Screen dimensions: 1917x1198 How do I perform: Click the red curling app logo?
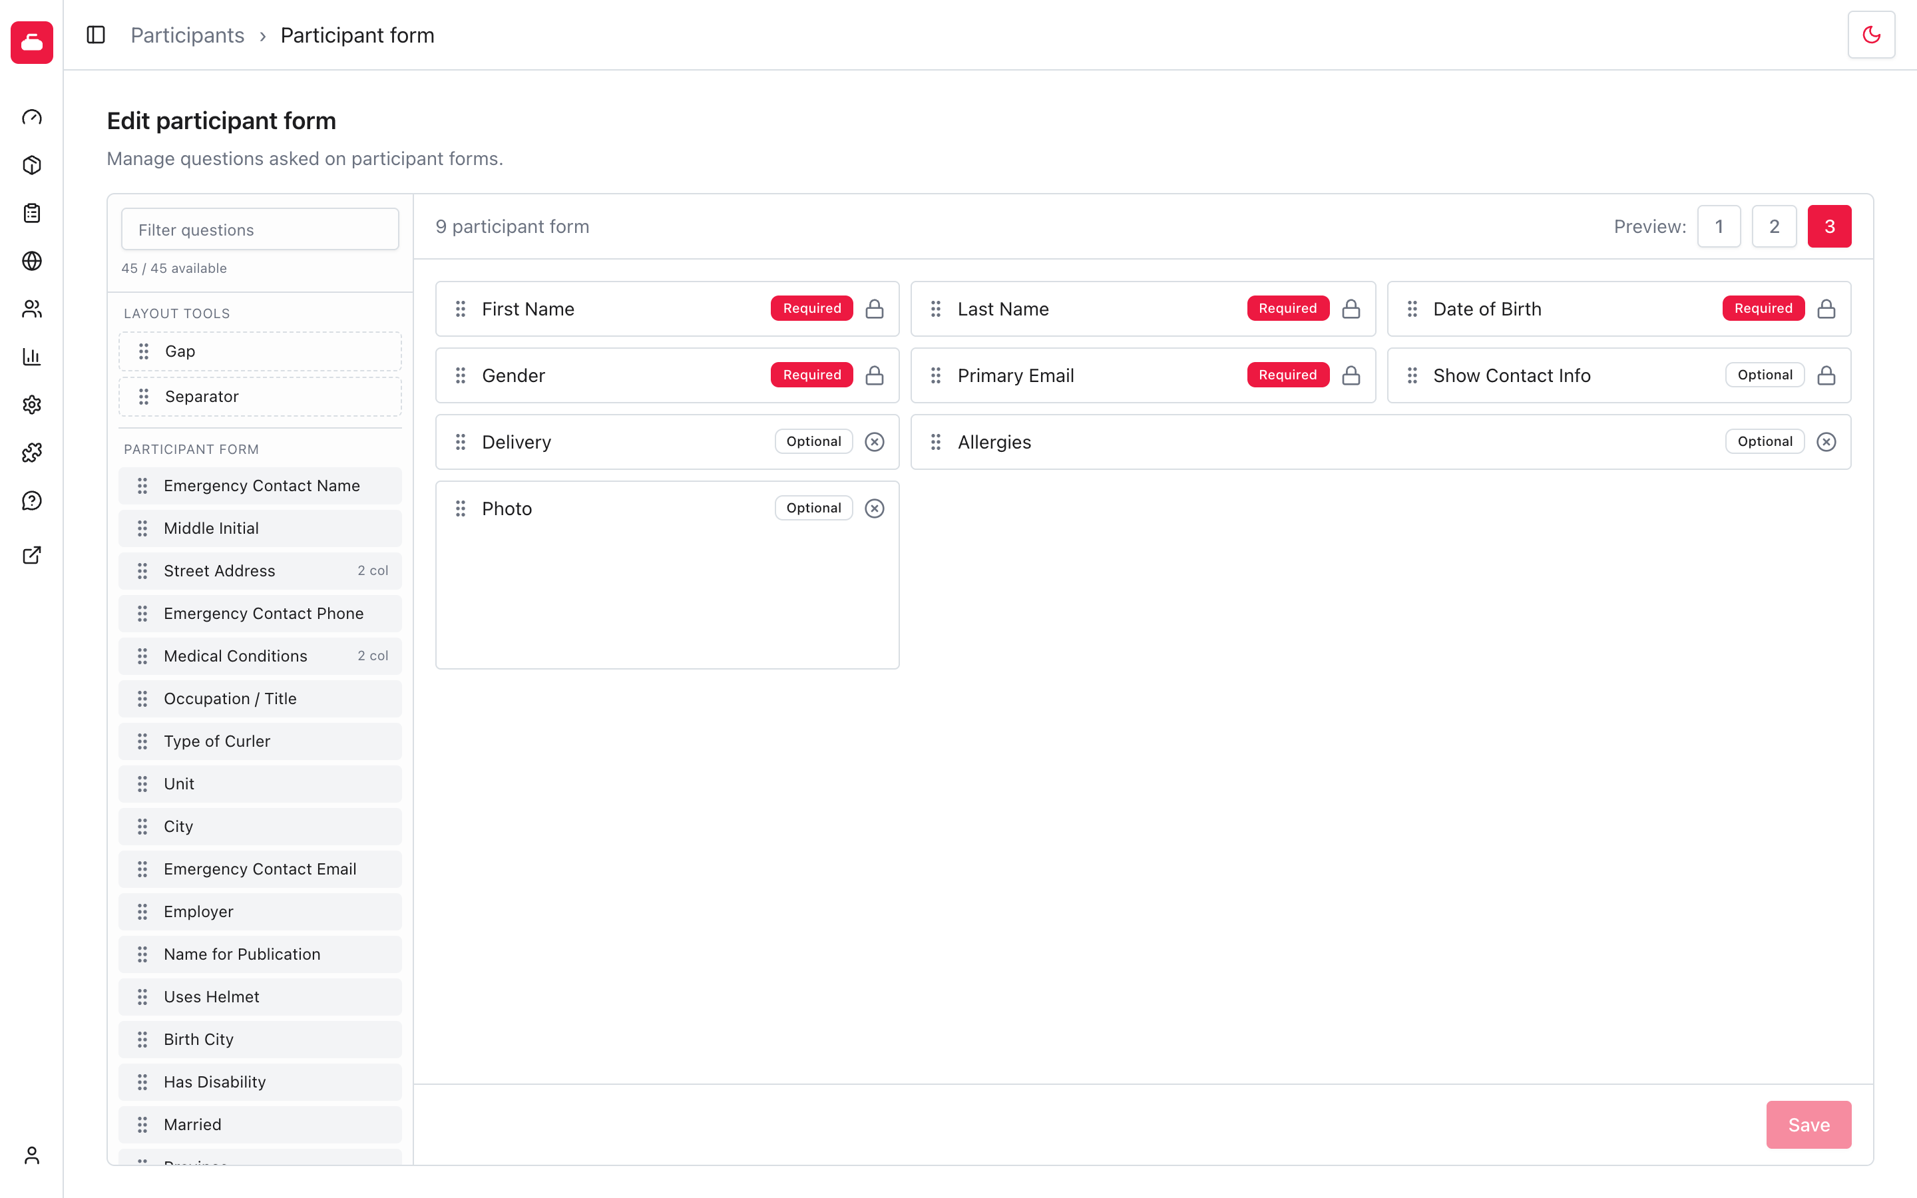click(32, 42)
